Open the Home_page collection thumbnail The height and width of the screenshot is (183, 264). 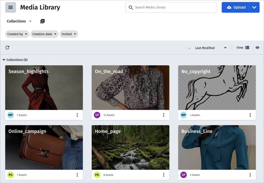pos(131,147)
